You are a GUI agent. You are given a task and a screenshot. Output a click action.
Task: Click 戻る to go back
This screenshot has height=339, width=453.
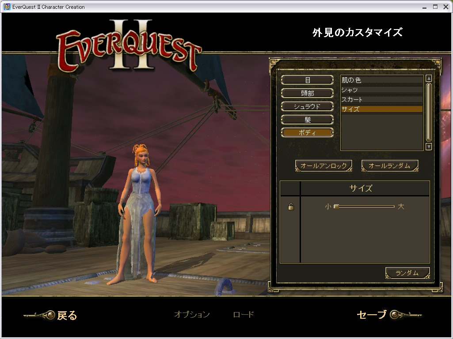tap(67, 315)
